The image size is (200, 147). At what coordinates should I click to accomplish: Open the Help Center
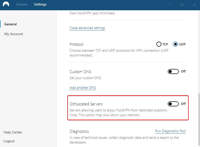[x=13, y=132]
